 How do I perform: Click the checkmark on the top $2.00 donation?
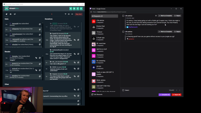point(78,27)
